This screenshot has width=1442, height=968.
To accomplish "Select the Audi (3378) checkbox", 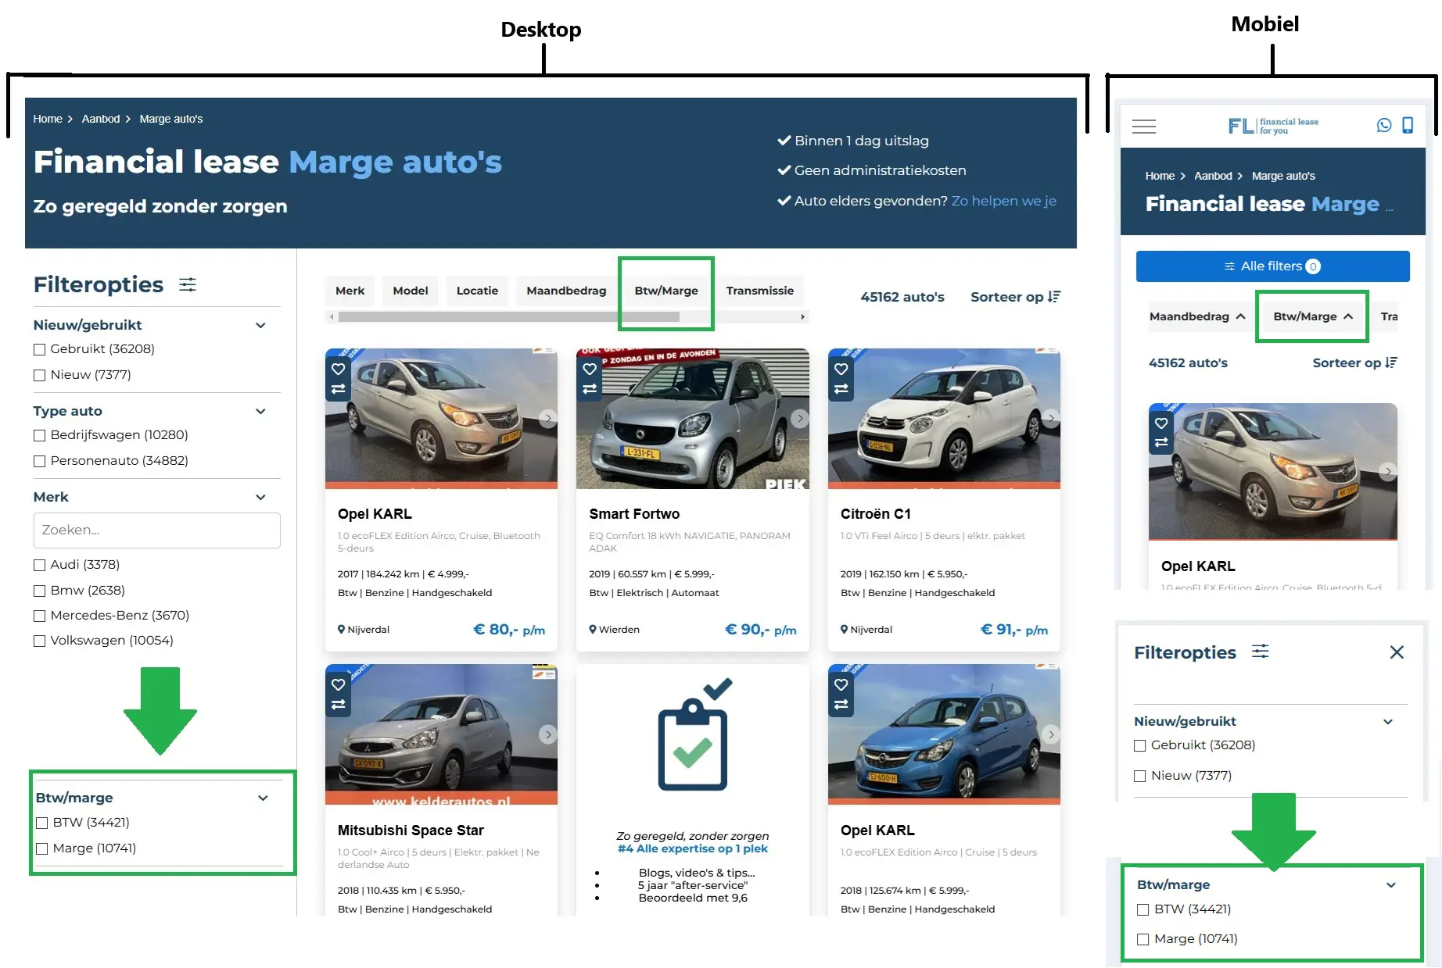I will tap(40, 566).
